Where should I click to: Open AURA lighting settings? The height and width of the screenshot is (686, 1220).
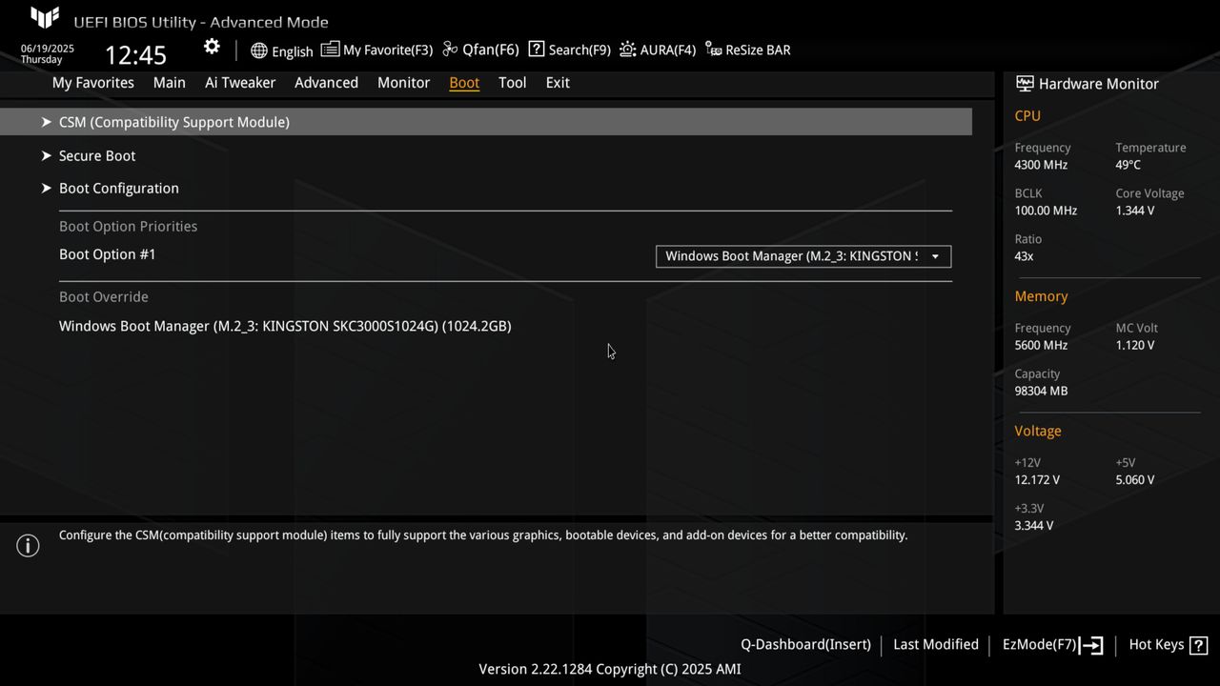658,50
